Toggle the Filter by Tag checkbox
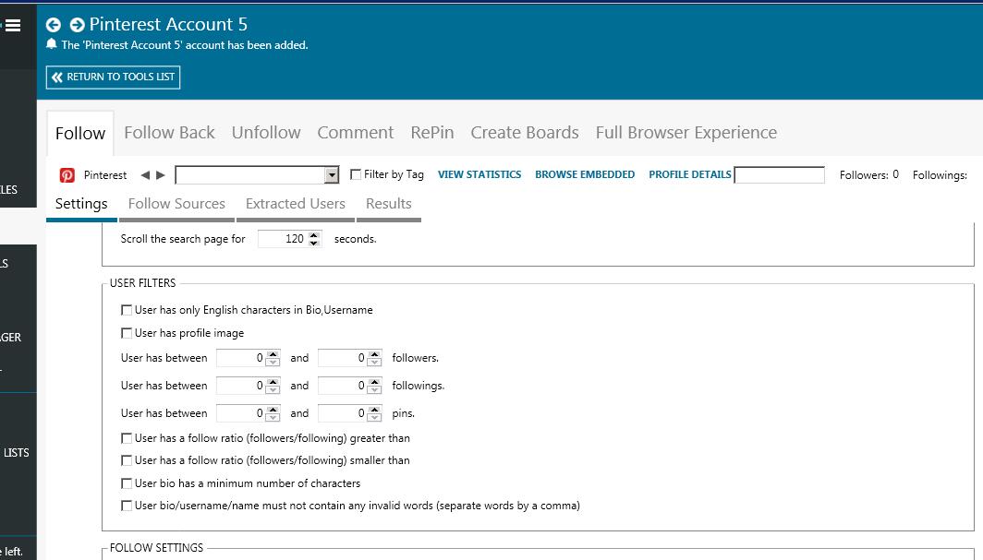This screenshot has width=983, height=560. coord(356,174)
